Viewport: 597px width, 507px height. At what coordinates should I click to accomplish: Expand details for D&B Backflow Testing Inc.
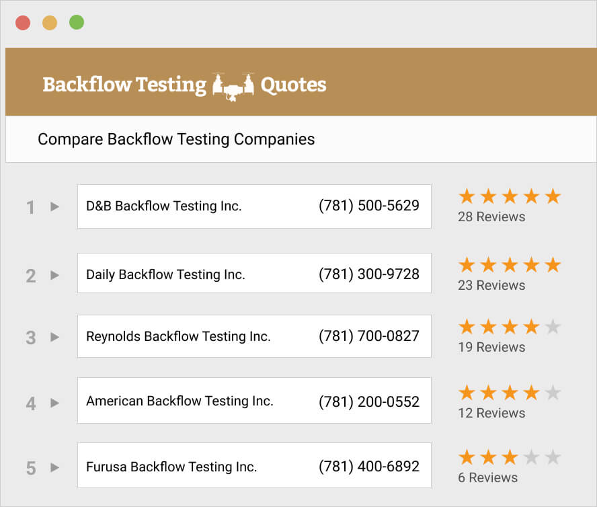[53, 207]
